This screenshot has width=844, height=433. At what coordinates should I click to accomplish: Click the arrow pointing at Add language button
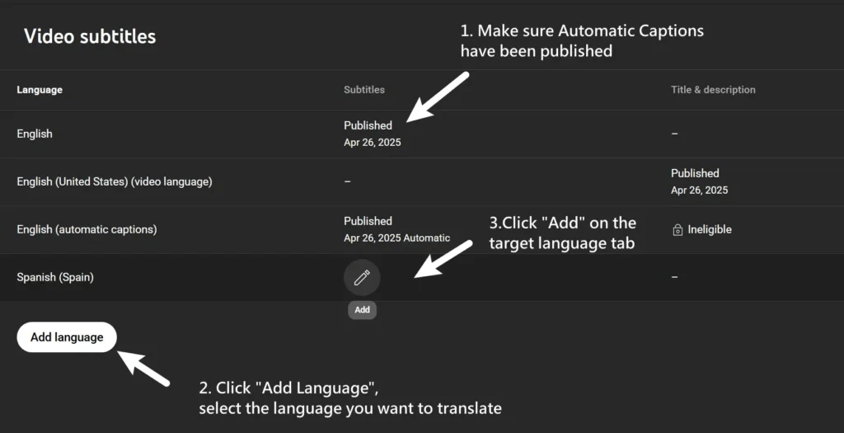point(143,368)
